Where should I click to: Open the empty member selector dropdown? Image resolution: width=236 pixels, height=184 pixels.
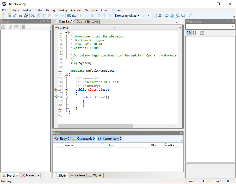click(x=150, y=28)
